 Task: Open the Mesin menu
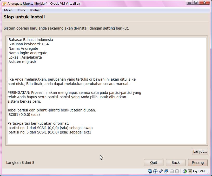8,10
